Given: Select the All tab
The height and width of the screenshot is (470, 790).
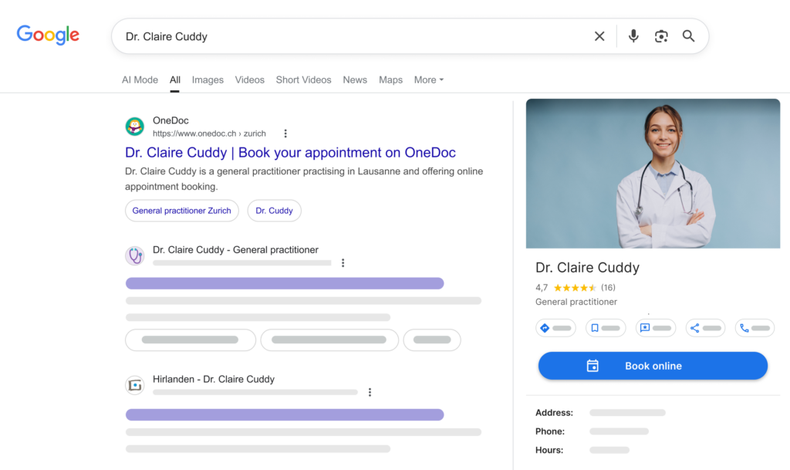Looking at the screenshot, I should point(175,79).
